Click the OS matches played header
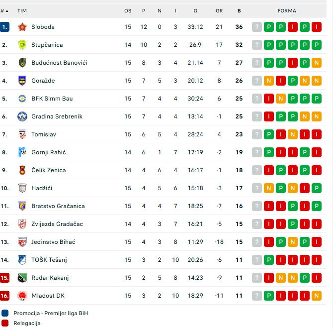Viewport: 333px width, 331px height. click(128, 11)
